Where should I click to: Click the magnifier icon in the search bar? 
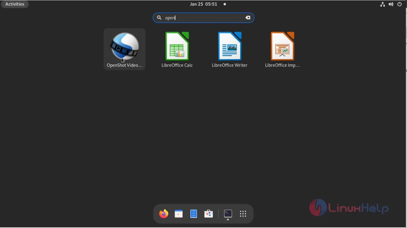click(x=159, y=18)
